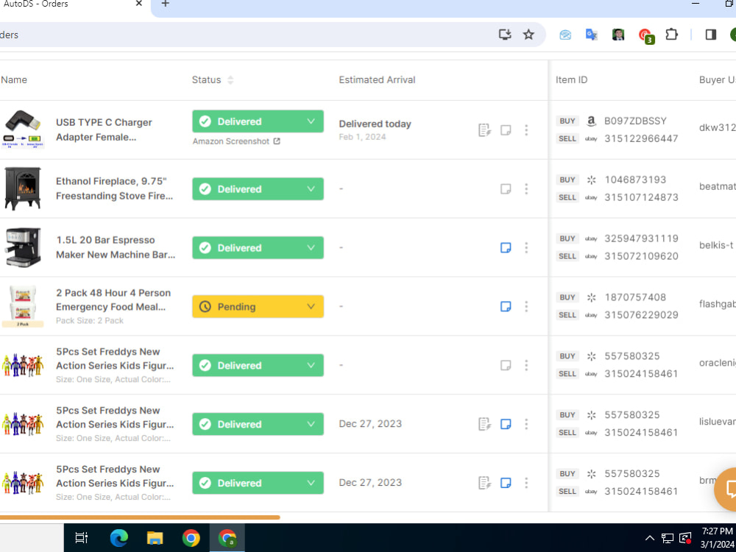736x552 pixels.
Task: Open the orange chat support bubble
Action: click(x=726, y=489)
